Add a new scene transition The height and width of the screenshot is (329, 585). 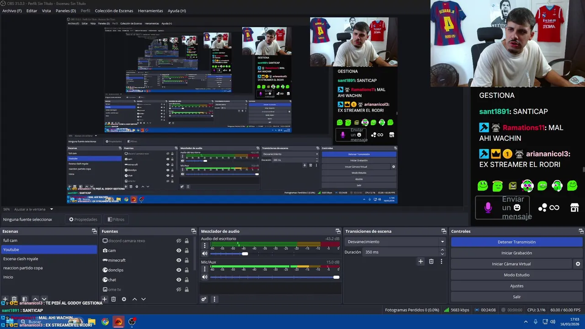coord(420,261)
